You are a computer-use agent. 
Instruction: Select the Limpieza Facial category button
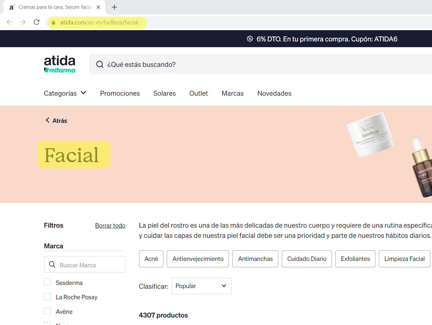[x=405, y=259]
